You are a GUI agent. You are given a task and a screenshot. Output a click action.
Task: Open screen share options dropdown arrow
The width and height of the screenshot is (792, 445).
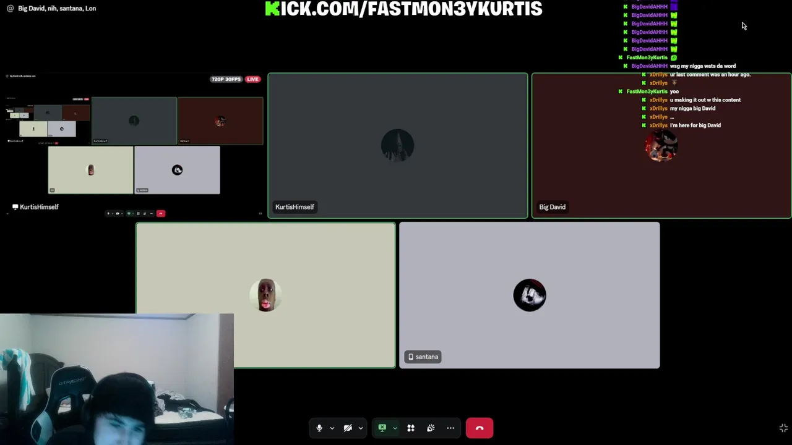click(395, 428)
